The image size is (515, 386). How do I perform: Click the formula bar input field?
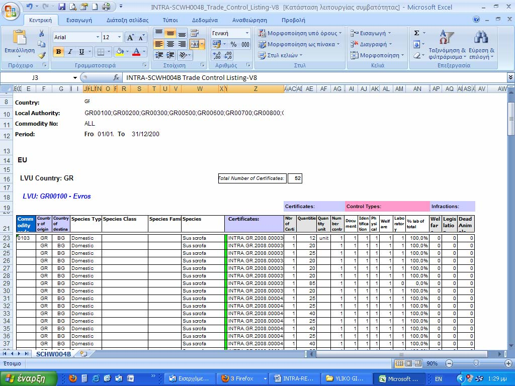click(315, 78)
